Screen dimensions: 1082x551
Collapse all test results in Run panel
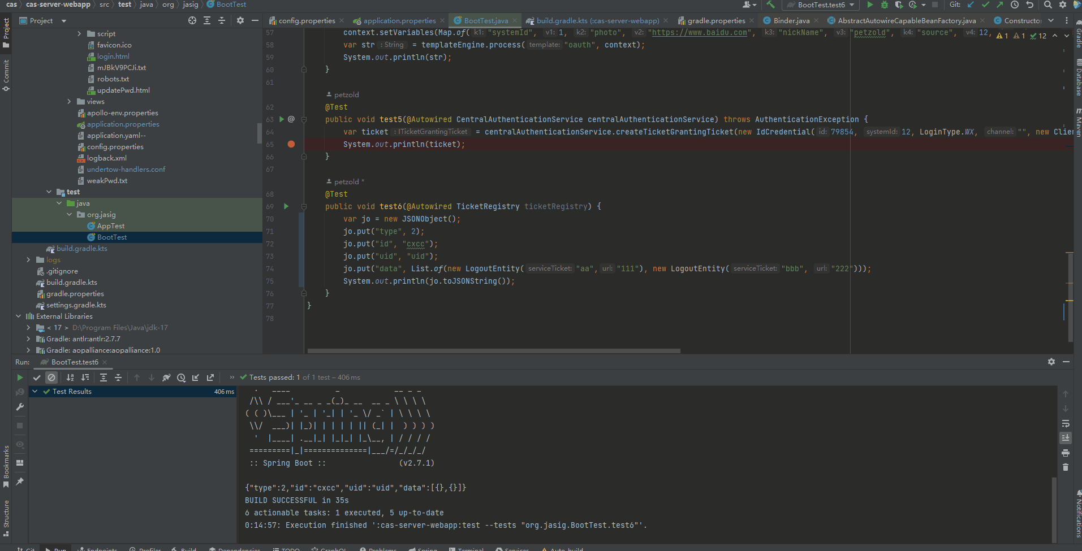tap(118, 378)
